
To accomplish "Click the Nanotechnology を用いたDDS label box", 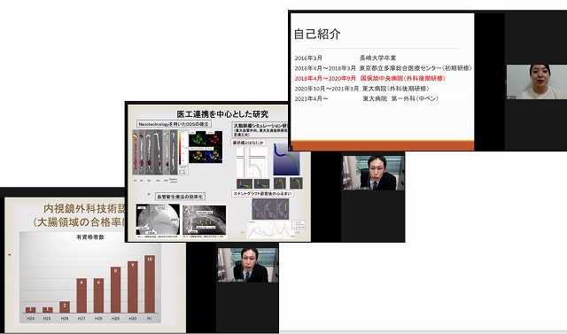I will pyautogui.click(x=174, y=124).
